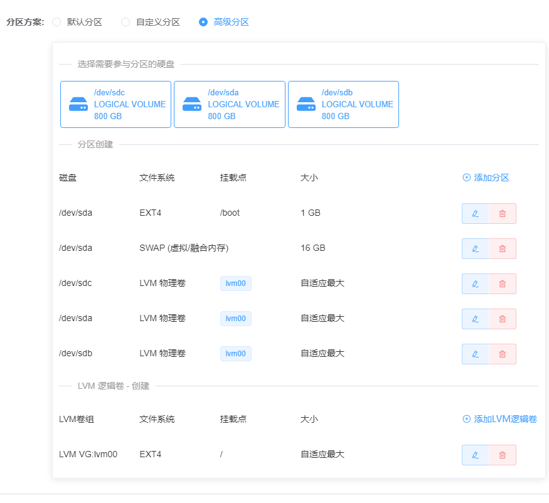Screen dimensions: 549x503
Task: Edit the /dev/sdc LVM physical volume
Action: pyautogui.click(x=475, y=283)
